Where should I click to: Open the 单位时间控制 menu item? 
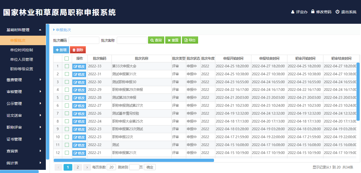tap(21, 50)
